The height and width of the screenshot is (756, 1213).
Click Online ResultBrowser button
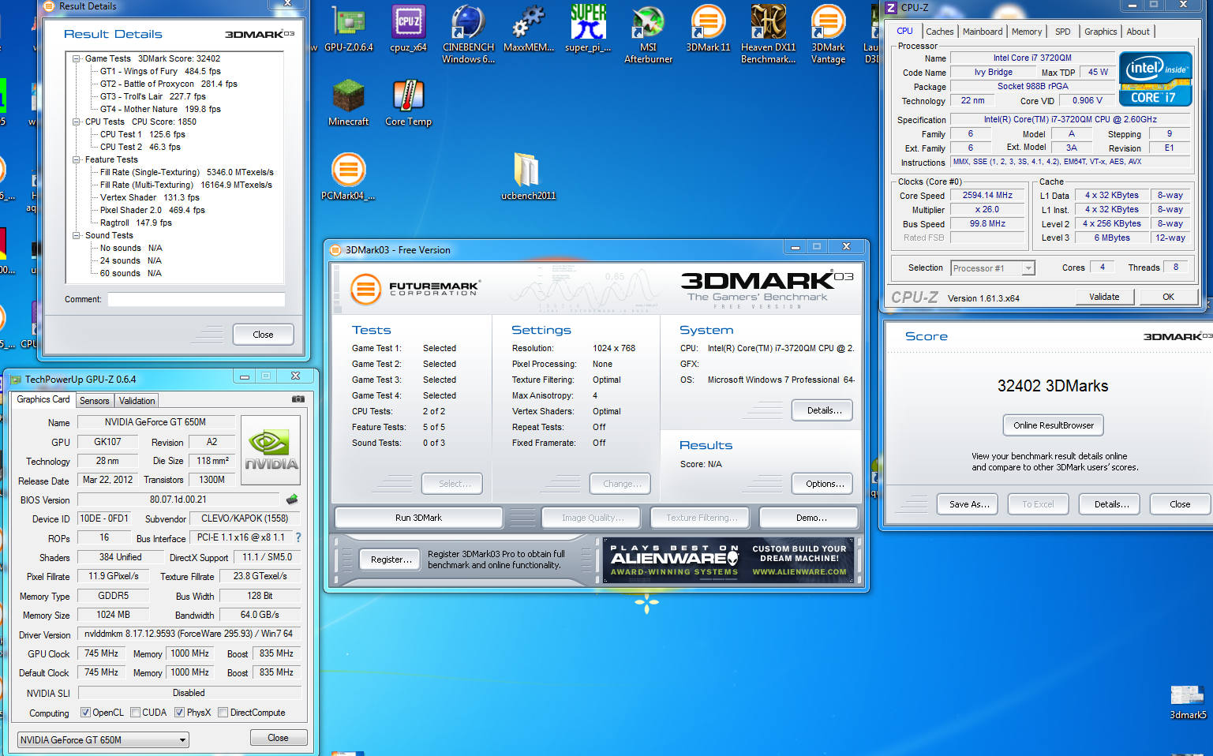pos(1054,425)
